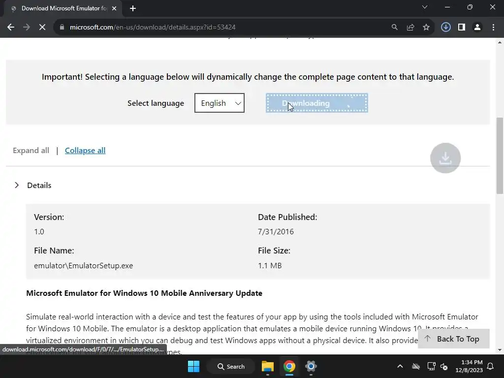This screenshot has width=504, height=378.
Task: Click the floating round download icon
Action: (x=445, y=158)
